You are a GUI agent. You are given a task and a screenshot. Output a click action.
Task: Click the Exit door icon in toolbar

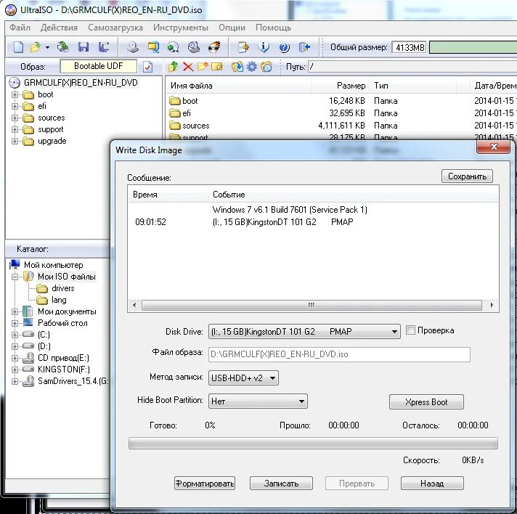[304, 47]
